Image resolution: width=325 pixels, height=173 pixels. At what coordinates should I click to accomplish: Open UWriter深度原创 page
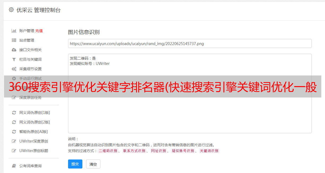coord(34,141)
